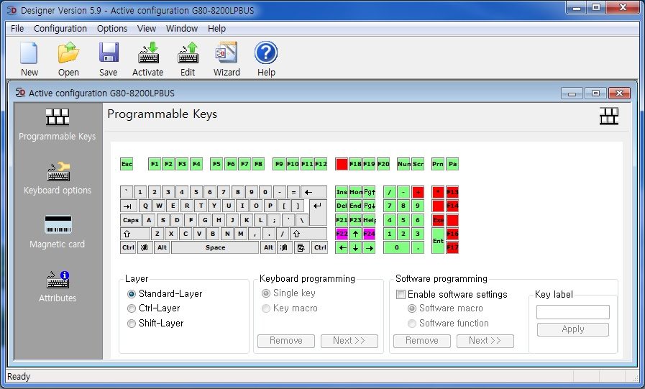Click Next >> under Keyboard programming
Viewport: 645px width, 389px height.
pyautogui.click(x=349, y=341)
